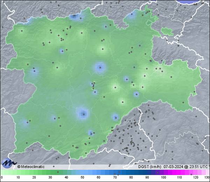Click scale value 20

click(x=34, y=177)
